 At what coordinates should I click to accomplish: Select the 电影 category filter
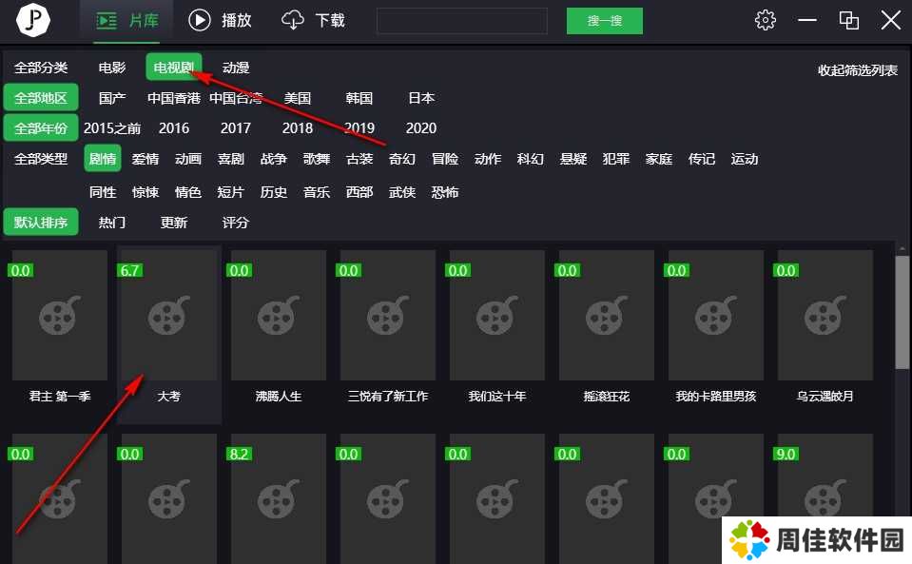click(112, 68)
